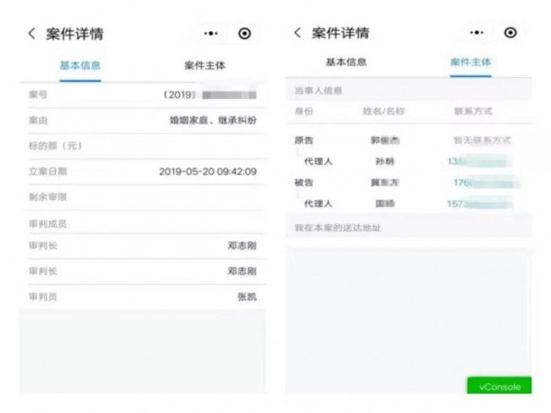The width and height of the screenshot is (551, 413).
Task: Switch to 案件主体 tab on left screen
Action: pyautogui.click(x=205, y=66)
